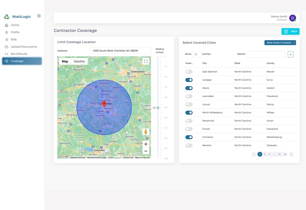Image resolution: width=306 pixels, height=210 pixels.
Task: Zoom out on the map
Action: point(146,151)
